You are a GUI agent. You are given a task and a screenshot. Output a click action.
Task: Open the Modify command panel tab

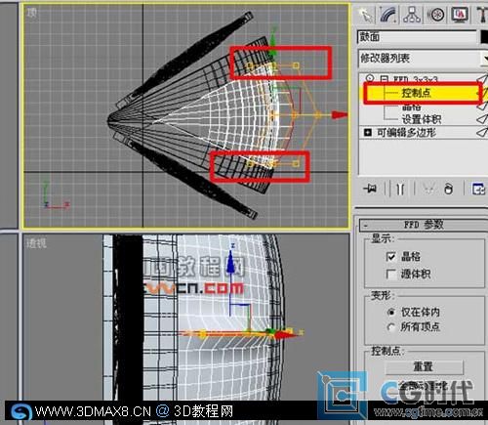[x=388, y=15]
